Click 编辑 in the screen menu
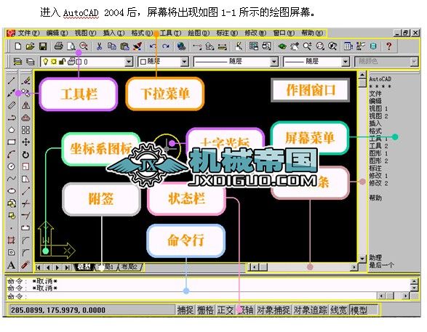Image resolution: width=427 pixels, height=332 pixels. [375, 101]
